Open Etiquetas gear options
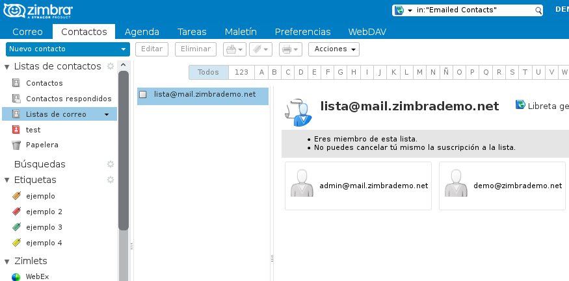This screenshot has width=569, height=281. [111, 180]
